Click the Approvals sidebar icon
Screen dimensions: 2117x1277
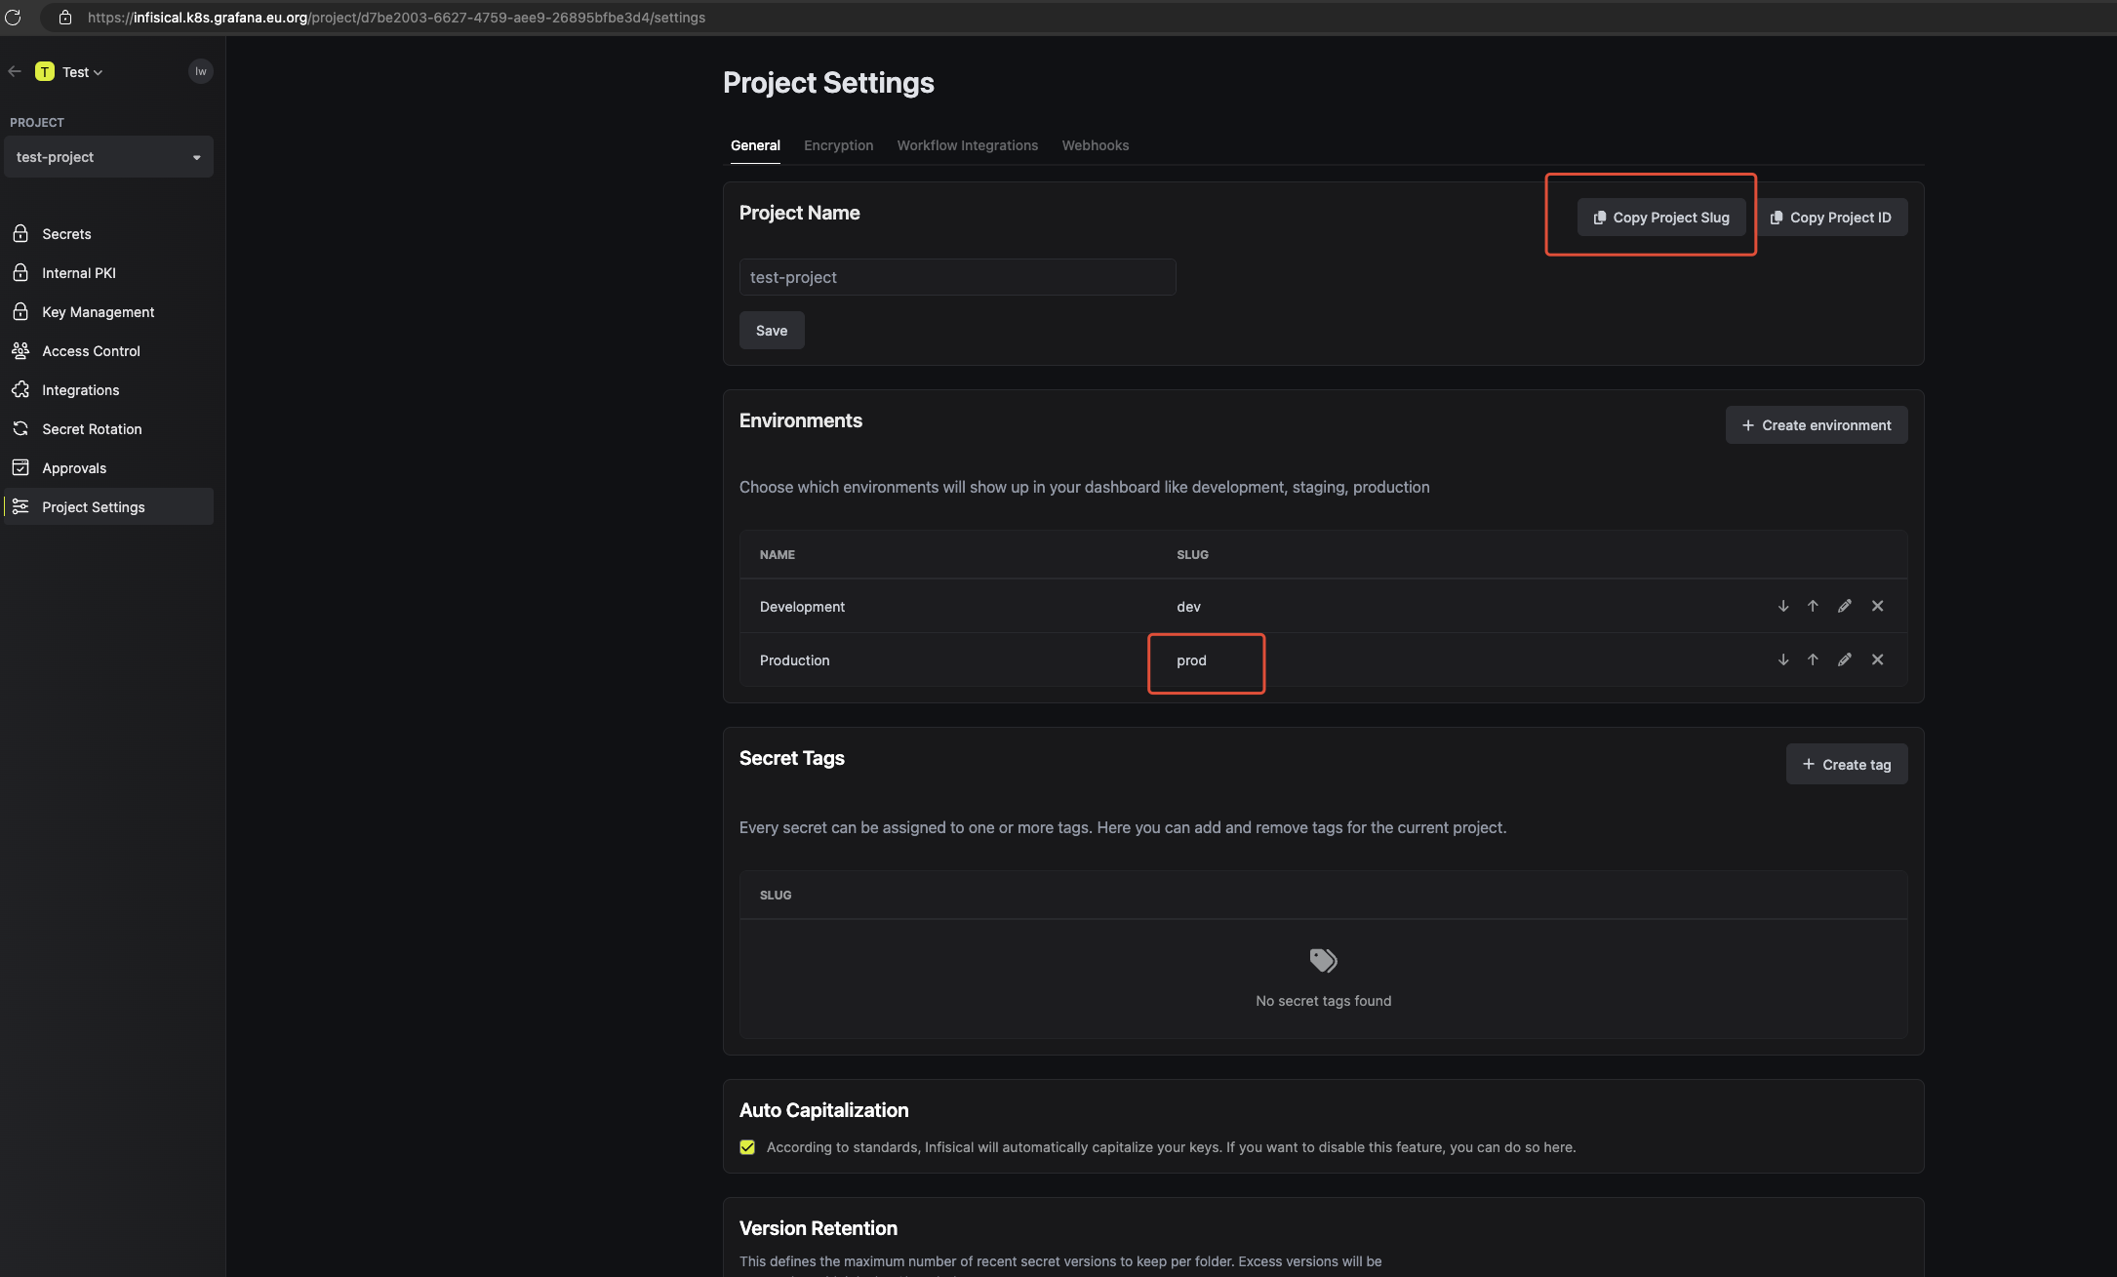[x=20, y=467]
